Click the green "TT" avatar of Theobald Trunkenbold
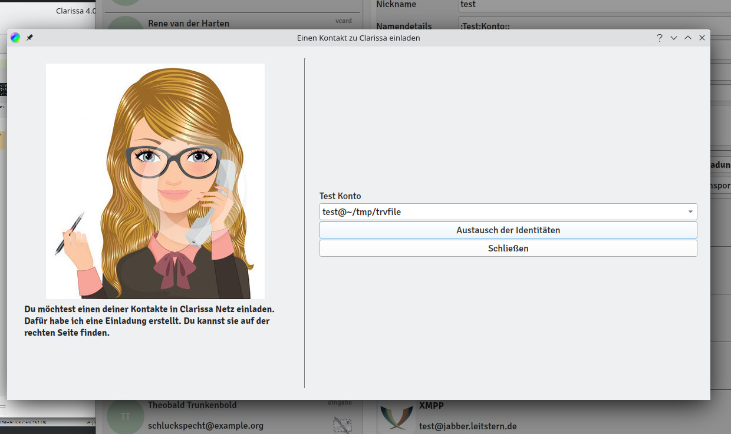Viewport: 731px width, 434px height. [x=125, y=416]
